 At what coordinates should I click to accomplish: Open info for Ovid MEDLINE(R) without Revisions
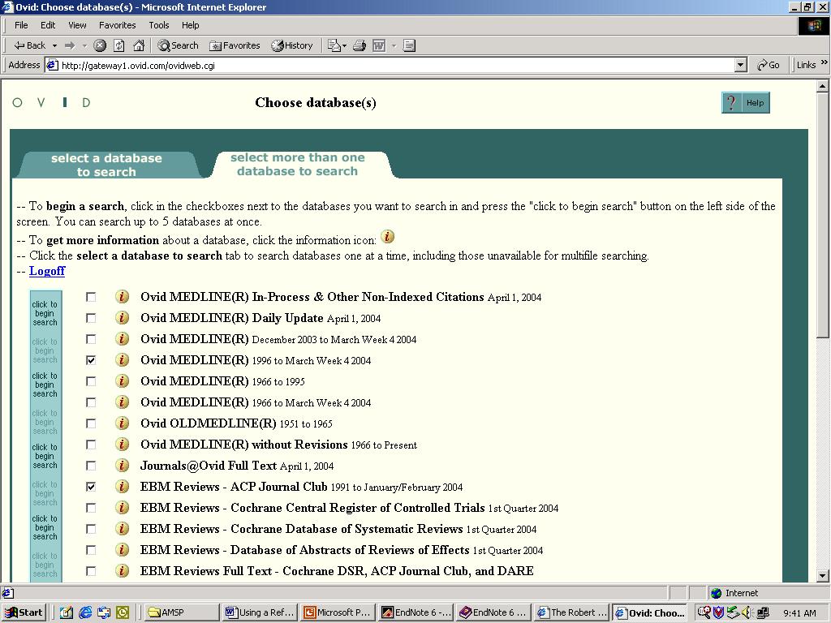(x=122, y=445)
